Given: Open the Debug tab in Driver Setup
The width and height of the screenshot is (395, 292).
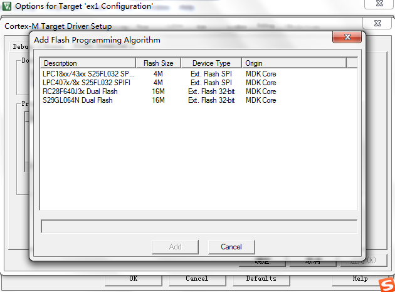Looking at the screenshot, I should click(21, 47).
